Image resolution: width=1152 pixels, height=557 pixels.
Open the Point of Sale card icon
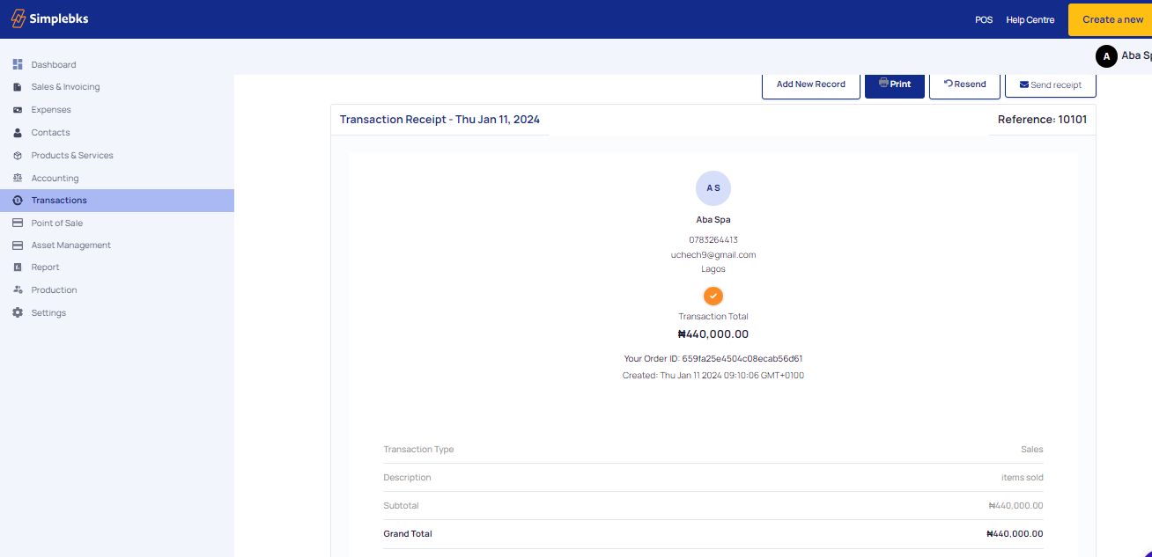(x=18, y=224)
